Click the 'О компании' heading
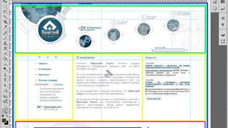This screenshot has height=128, width=228. 85,58
